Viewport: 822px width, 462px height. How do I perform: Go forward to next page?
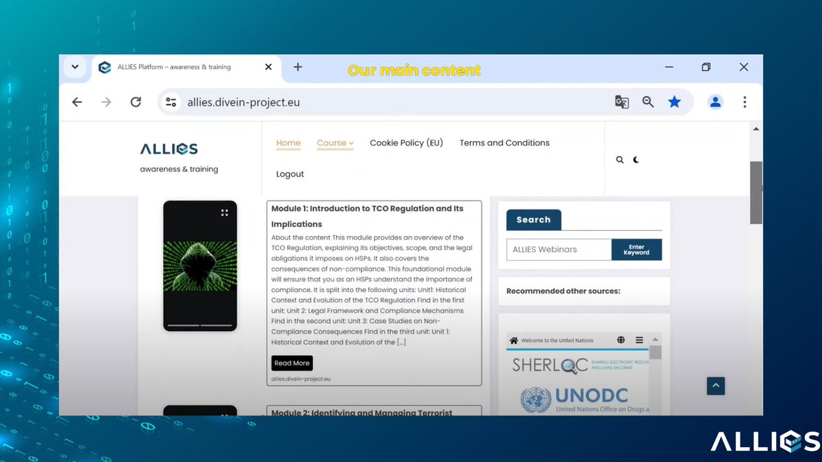106,102
